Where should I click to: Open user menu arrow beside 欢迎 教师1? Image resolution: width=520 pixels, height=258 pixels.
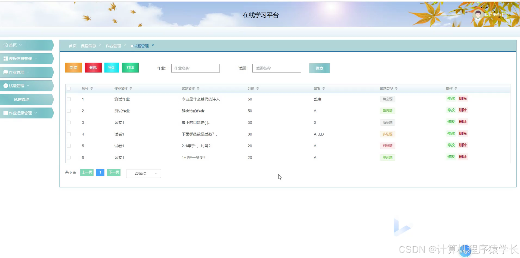click(509, 15)
